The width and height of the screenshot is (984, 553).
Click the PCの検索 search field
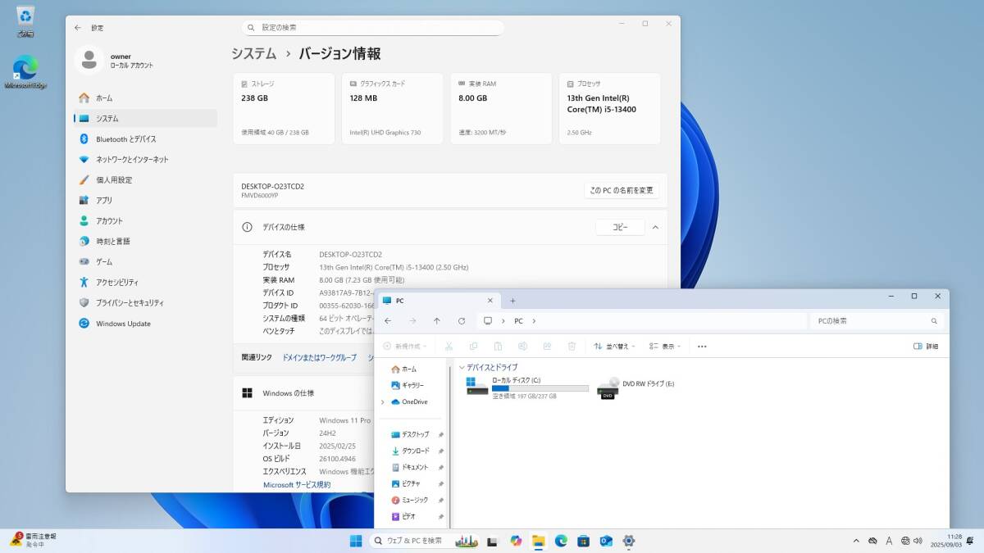[877, 321]
